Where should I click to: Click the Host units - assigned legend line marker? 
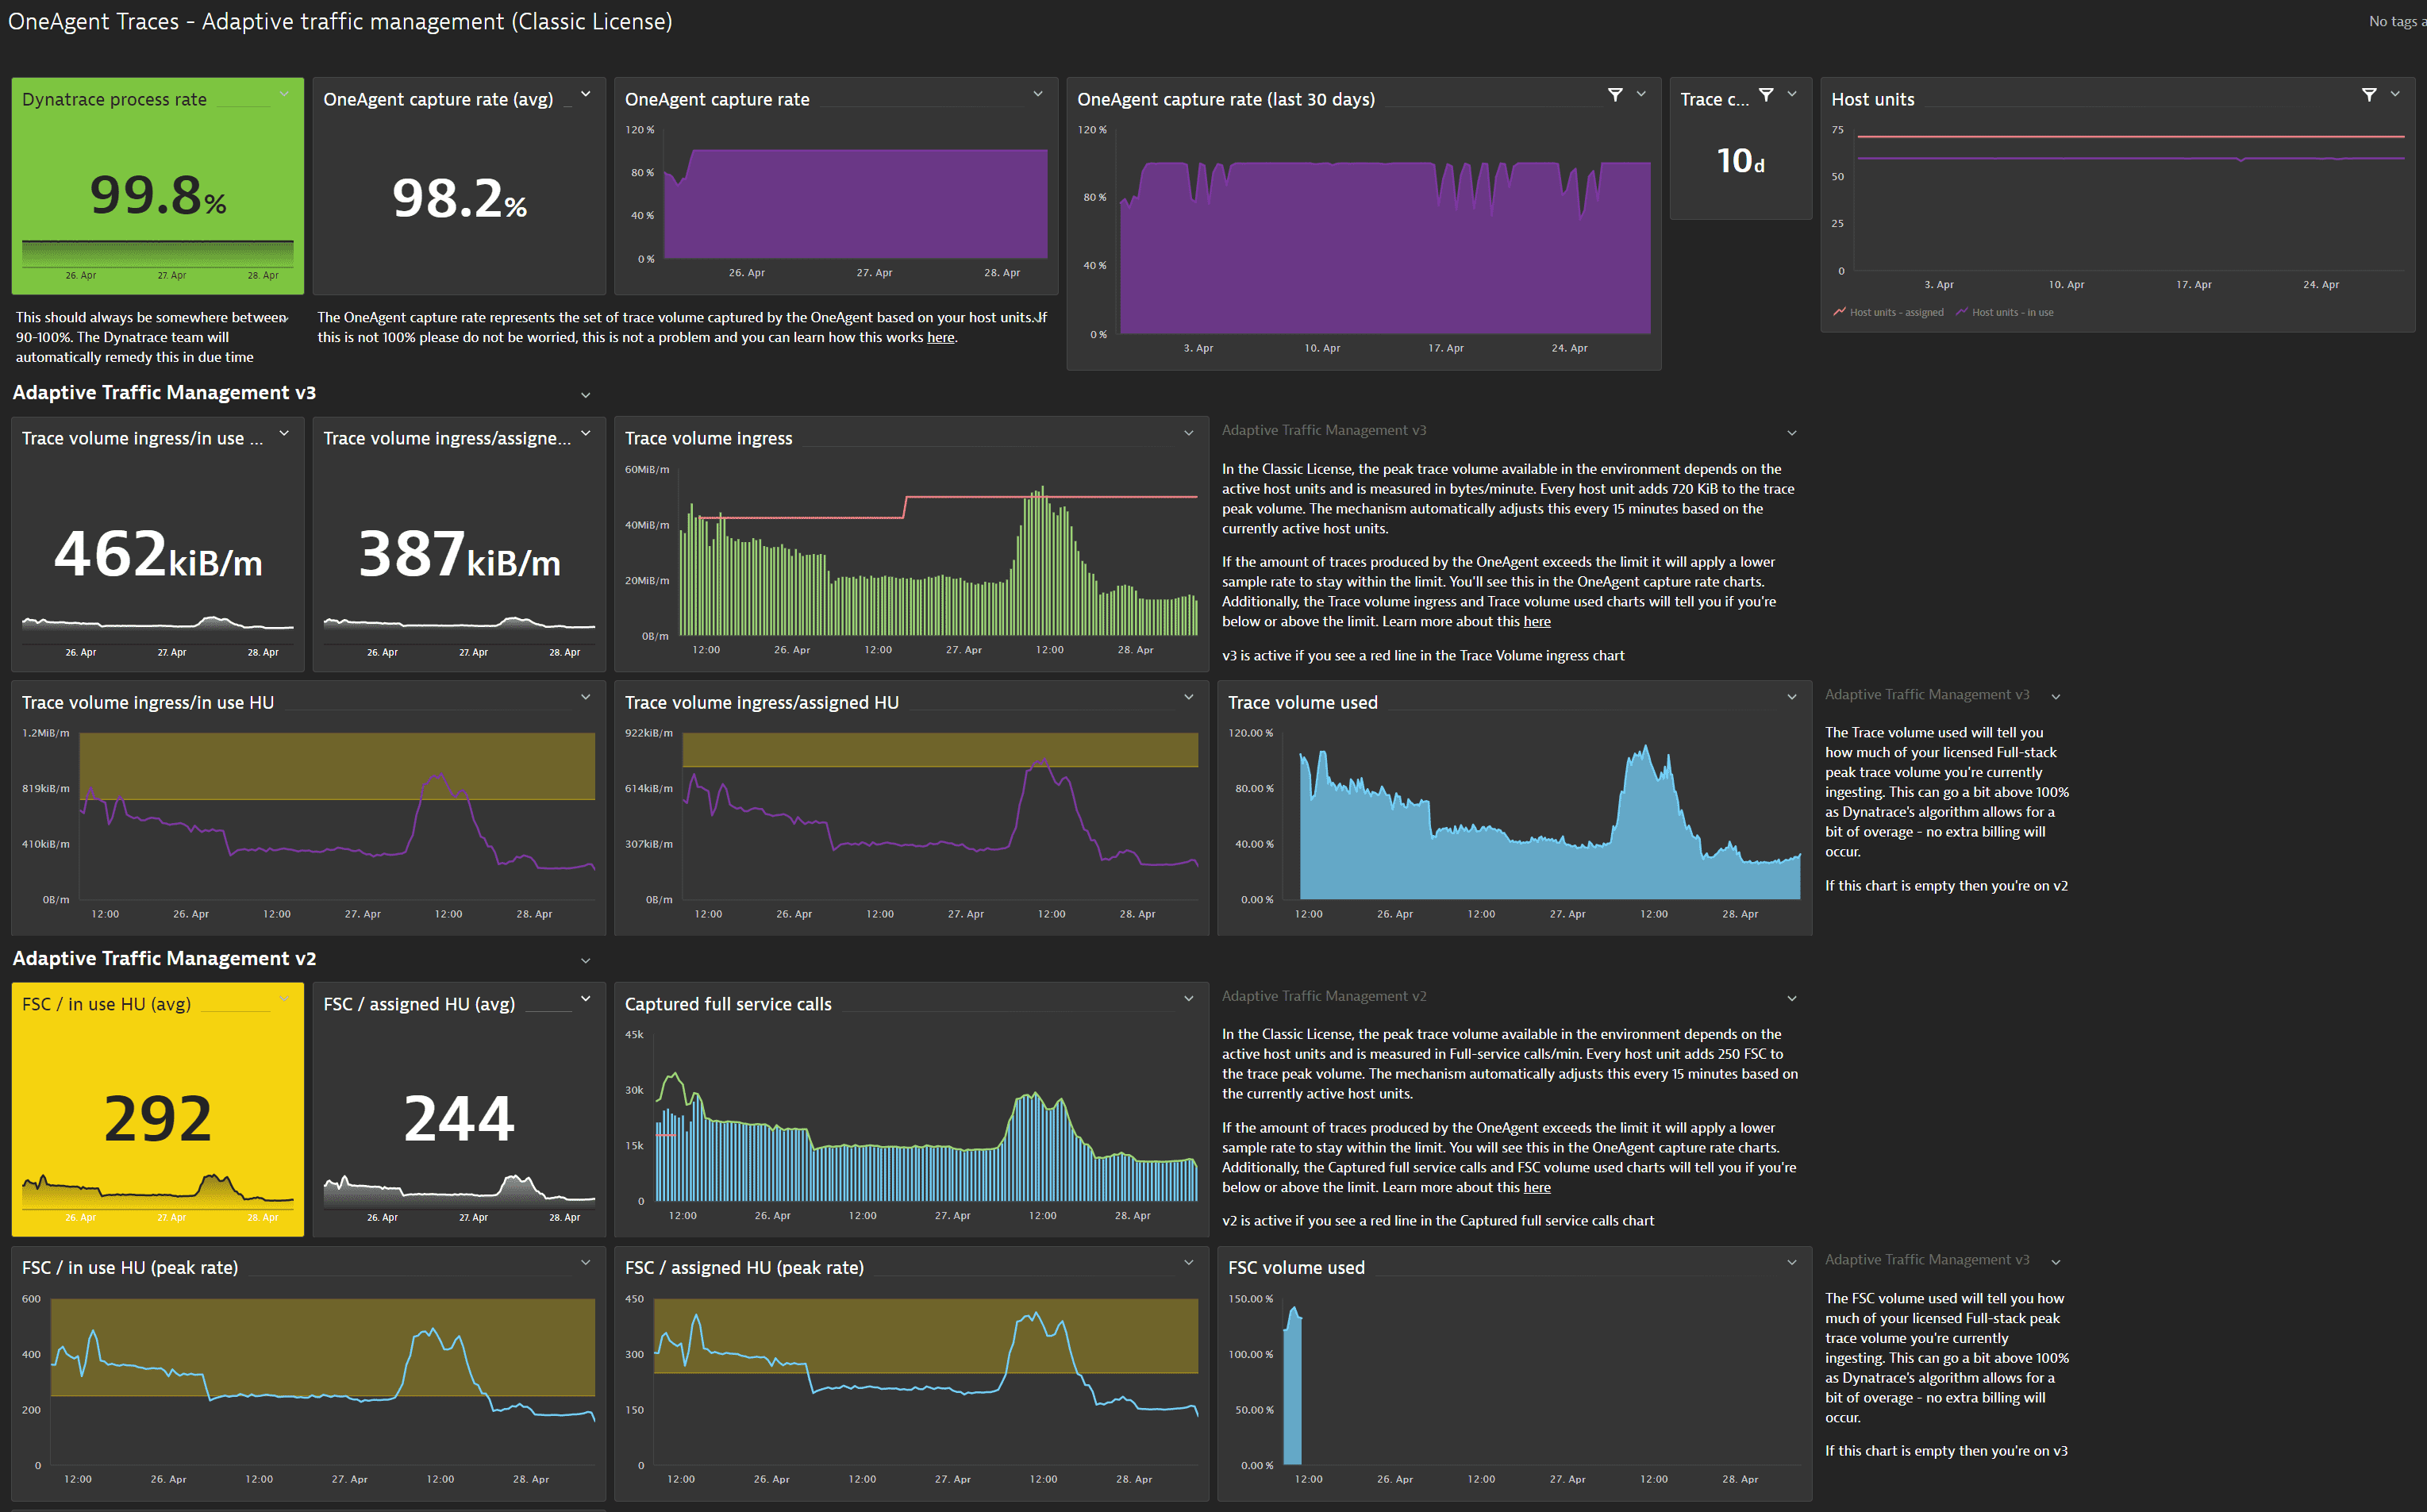(1841, 312)
